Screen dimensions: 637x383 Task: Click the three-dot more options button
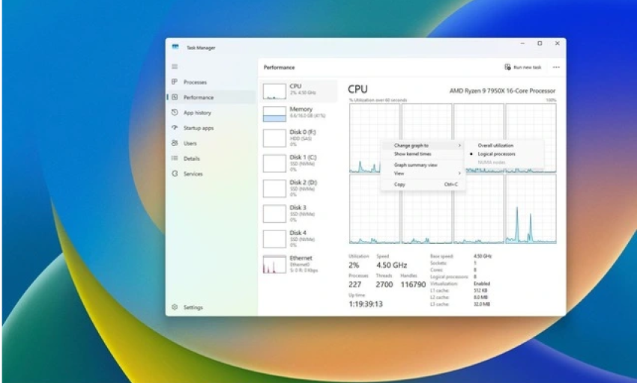pyautogui.click(x=556, y=67)
